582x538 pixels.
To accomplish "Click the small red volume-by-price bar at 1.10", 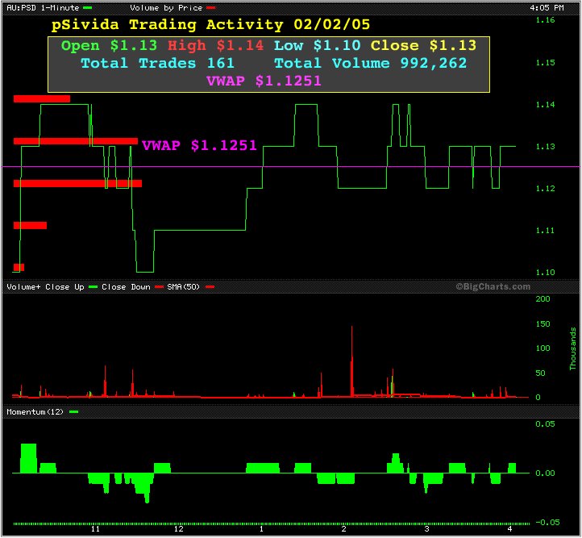I will point(19,267).
